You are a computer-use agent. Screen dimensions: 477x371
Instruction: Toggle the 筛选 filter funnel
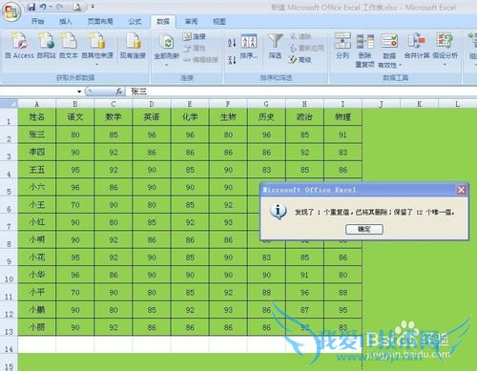(275, 46)
